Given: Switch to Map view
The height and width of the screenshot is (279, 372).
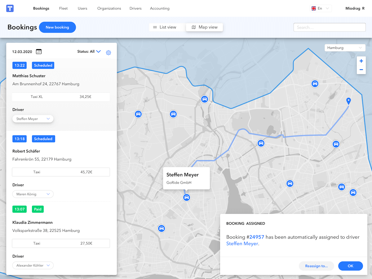Looking at the screenshot, I should pos(204,27).
